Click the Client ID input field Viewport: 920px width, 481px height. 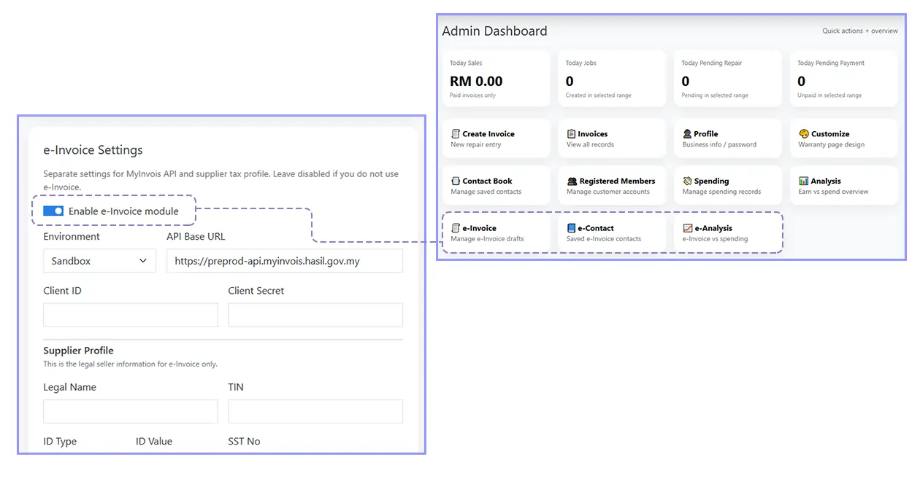click(130, 315)
